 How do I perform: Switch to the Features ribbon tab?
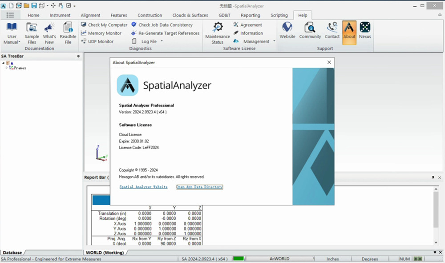(119, 15)
